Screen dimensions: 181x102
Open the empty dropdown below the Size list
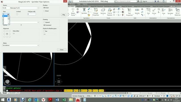tap(24, 22)
